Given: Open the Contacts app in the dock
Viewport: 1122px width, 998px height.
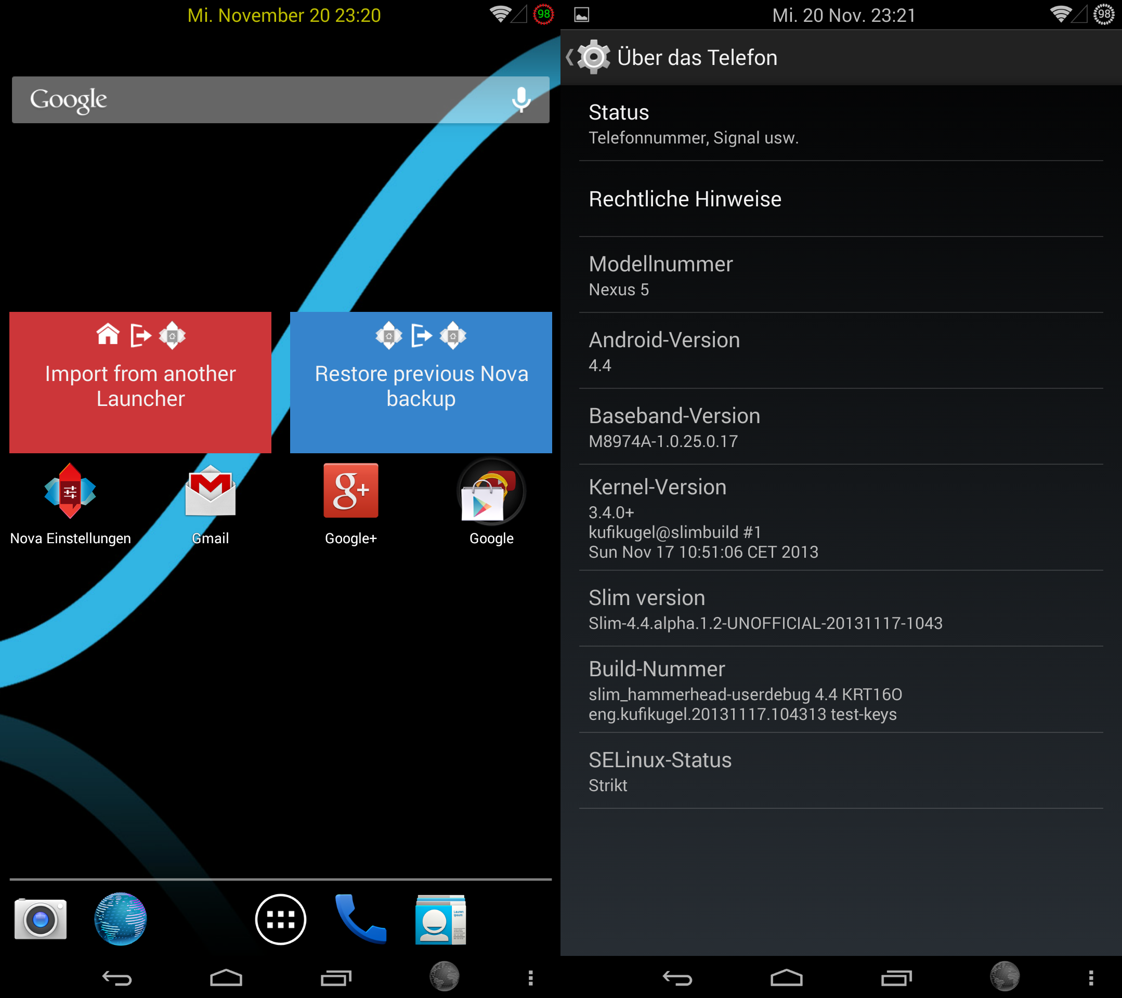Looking at the screenshot, I should [441, 920].
